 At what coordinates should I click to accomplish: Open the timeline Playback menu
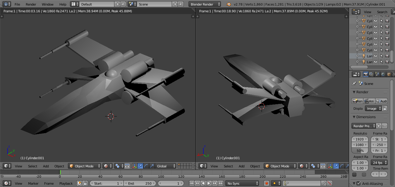pos(66,183)
